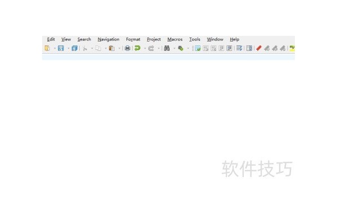Image resolution: width=337 pixels, height=224 pixels.
Task: Open the Format menu
Action: [133, 39]
